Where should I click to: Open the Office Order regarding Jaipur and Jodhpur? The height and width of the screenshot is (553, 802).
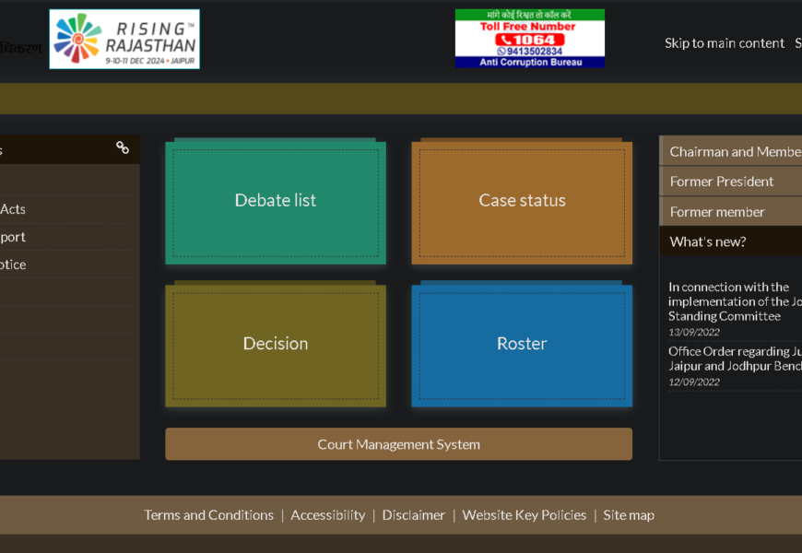pyautogui.click(x=734, y=358)
